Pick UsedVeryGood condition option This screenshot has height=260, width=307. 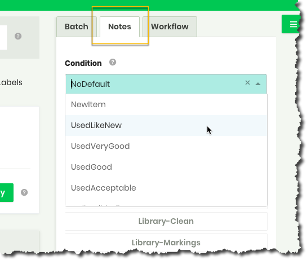[166, 146]
